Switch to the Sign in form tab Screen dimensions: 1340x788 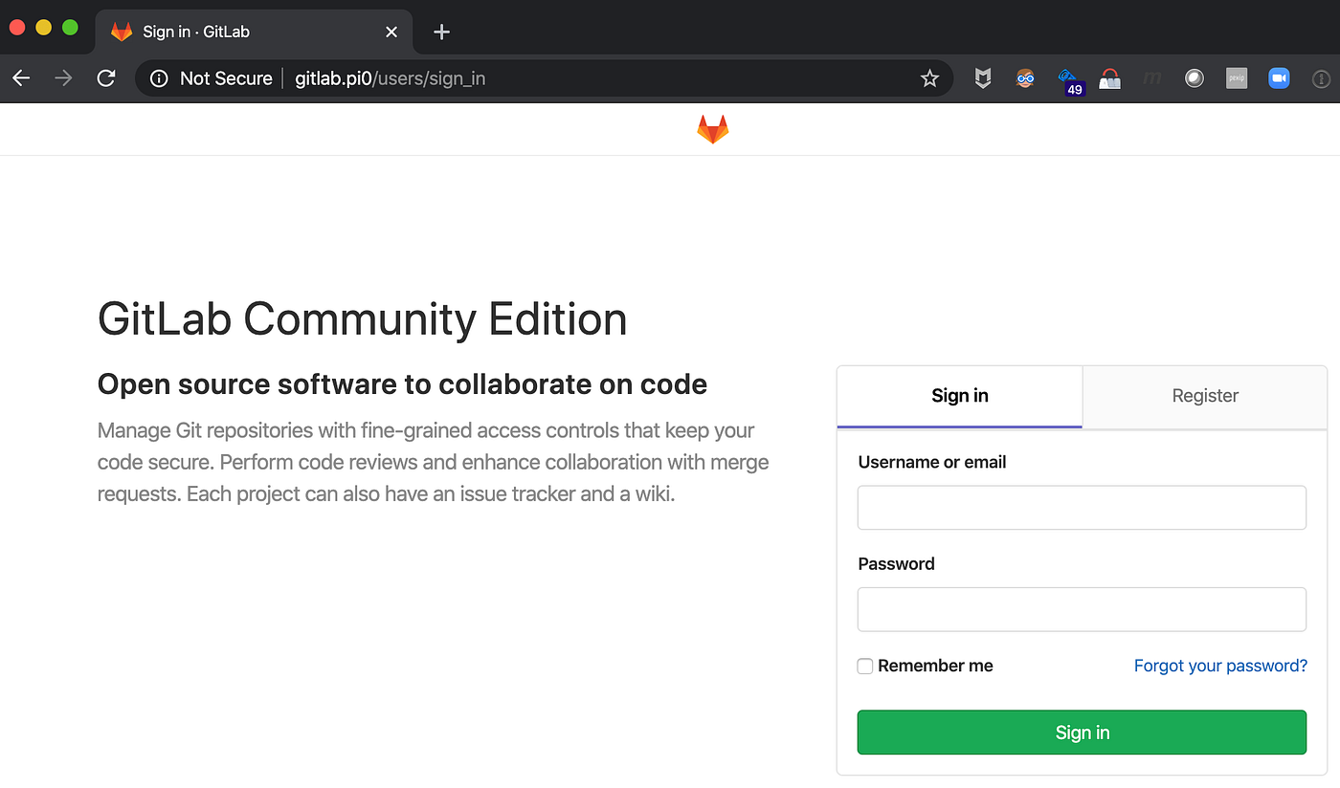click(x=960, y=396)
